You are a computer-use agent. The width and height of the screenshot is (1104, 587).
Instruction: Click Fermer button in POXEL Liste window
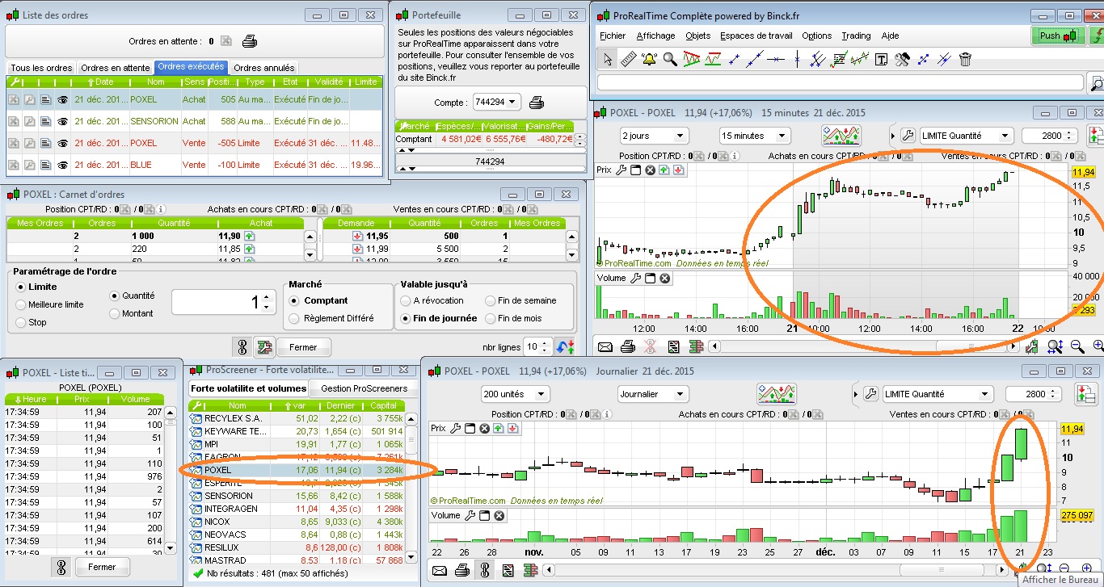tap(102, 567)
